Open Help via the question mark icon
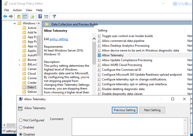 (x=40, y=16)
